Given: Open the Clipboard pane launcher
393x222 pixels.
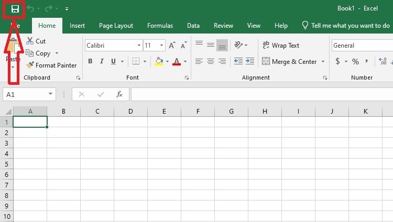Looking at the screenshot, I should click(78, 78).
